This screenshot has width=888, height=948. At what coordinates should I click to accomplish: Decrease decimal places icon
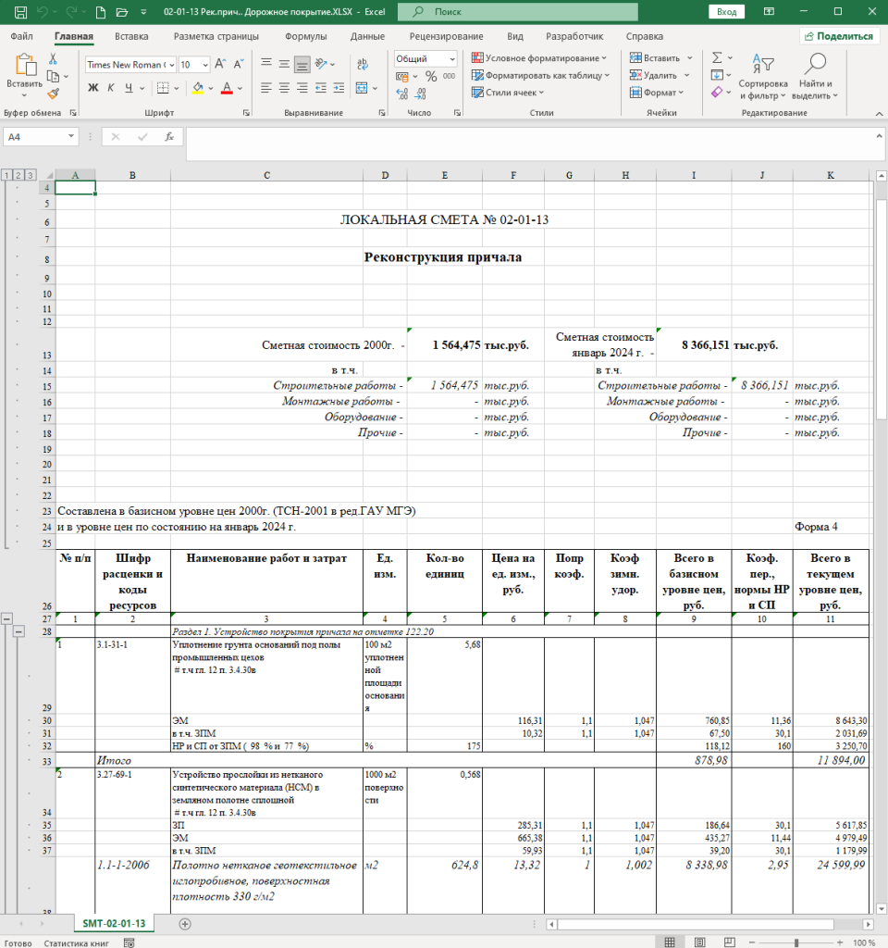pyautogui.click(x=421, y=94)
